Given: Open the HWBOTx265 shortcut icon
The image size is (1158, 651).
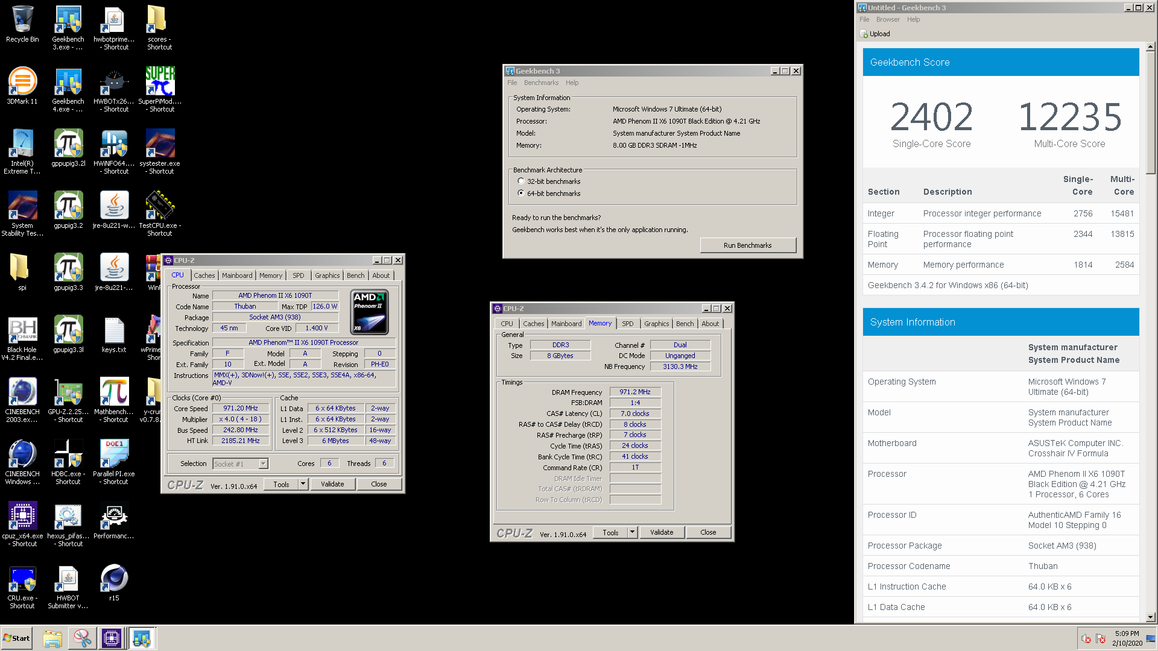Looking at the screenshot, I should 114,90.
